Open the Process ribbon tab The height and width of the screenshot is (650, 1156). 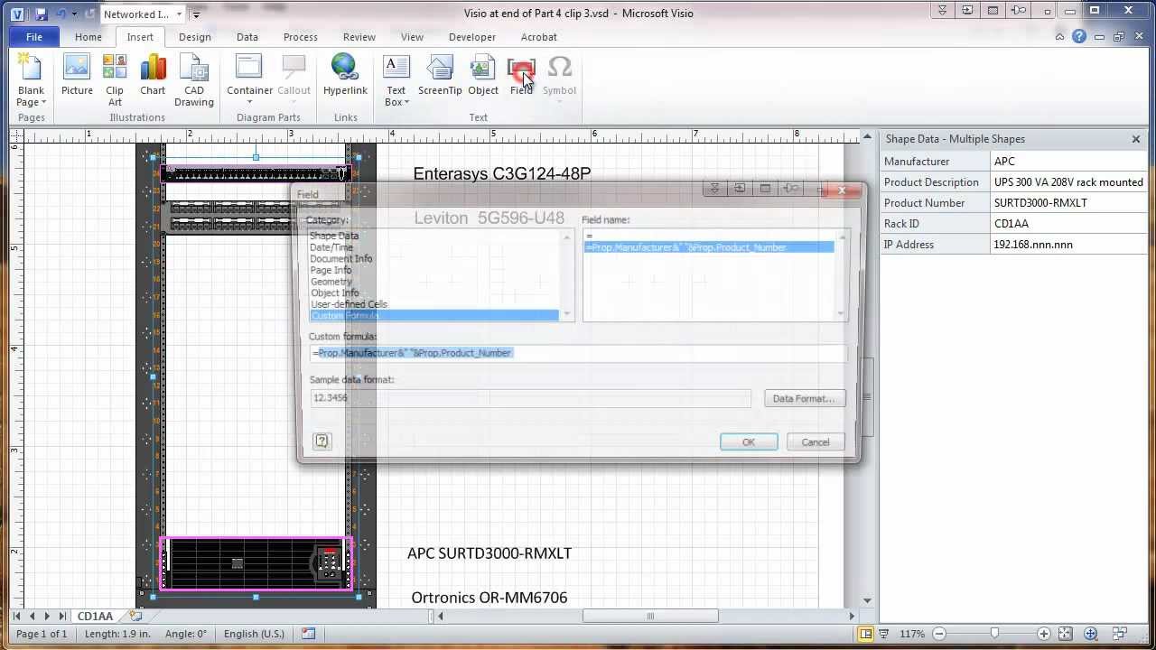click(x=301, y=37)
